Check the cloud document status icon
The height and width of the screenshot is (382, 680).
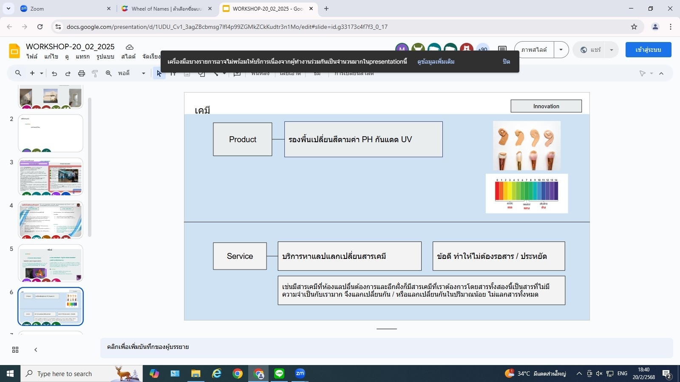click(x=130, y=47)
